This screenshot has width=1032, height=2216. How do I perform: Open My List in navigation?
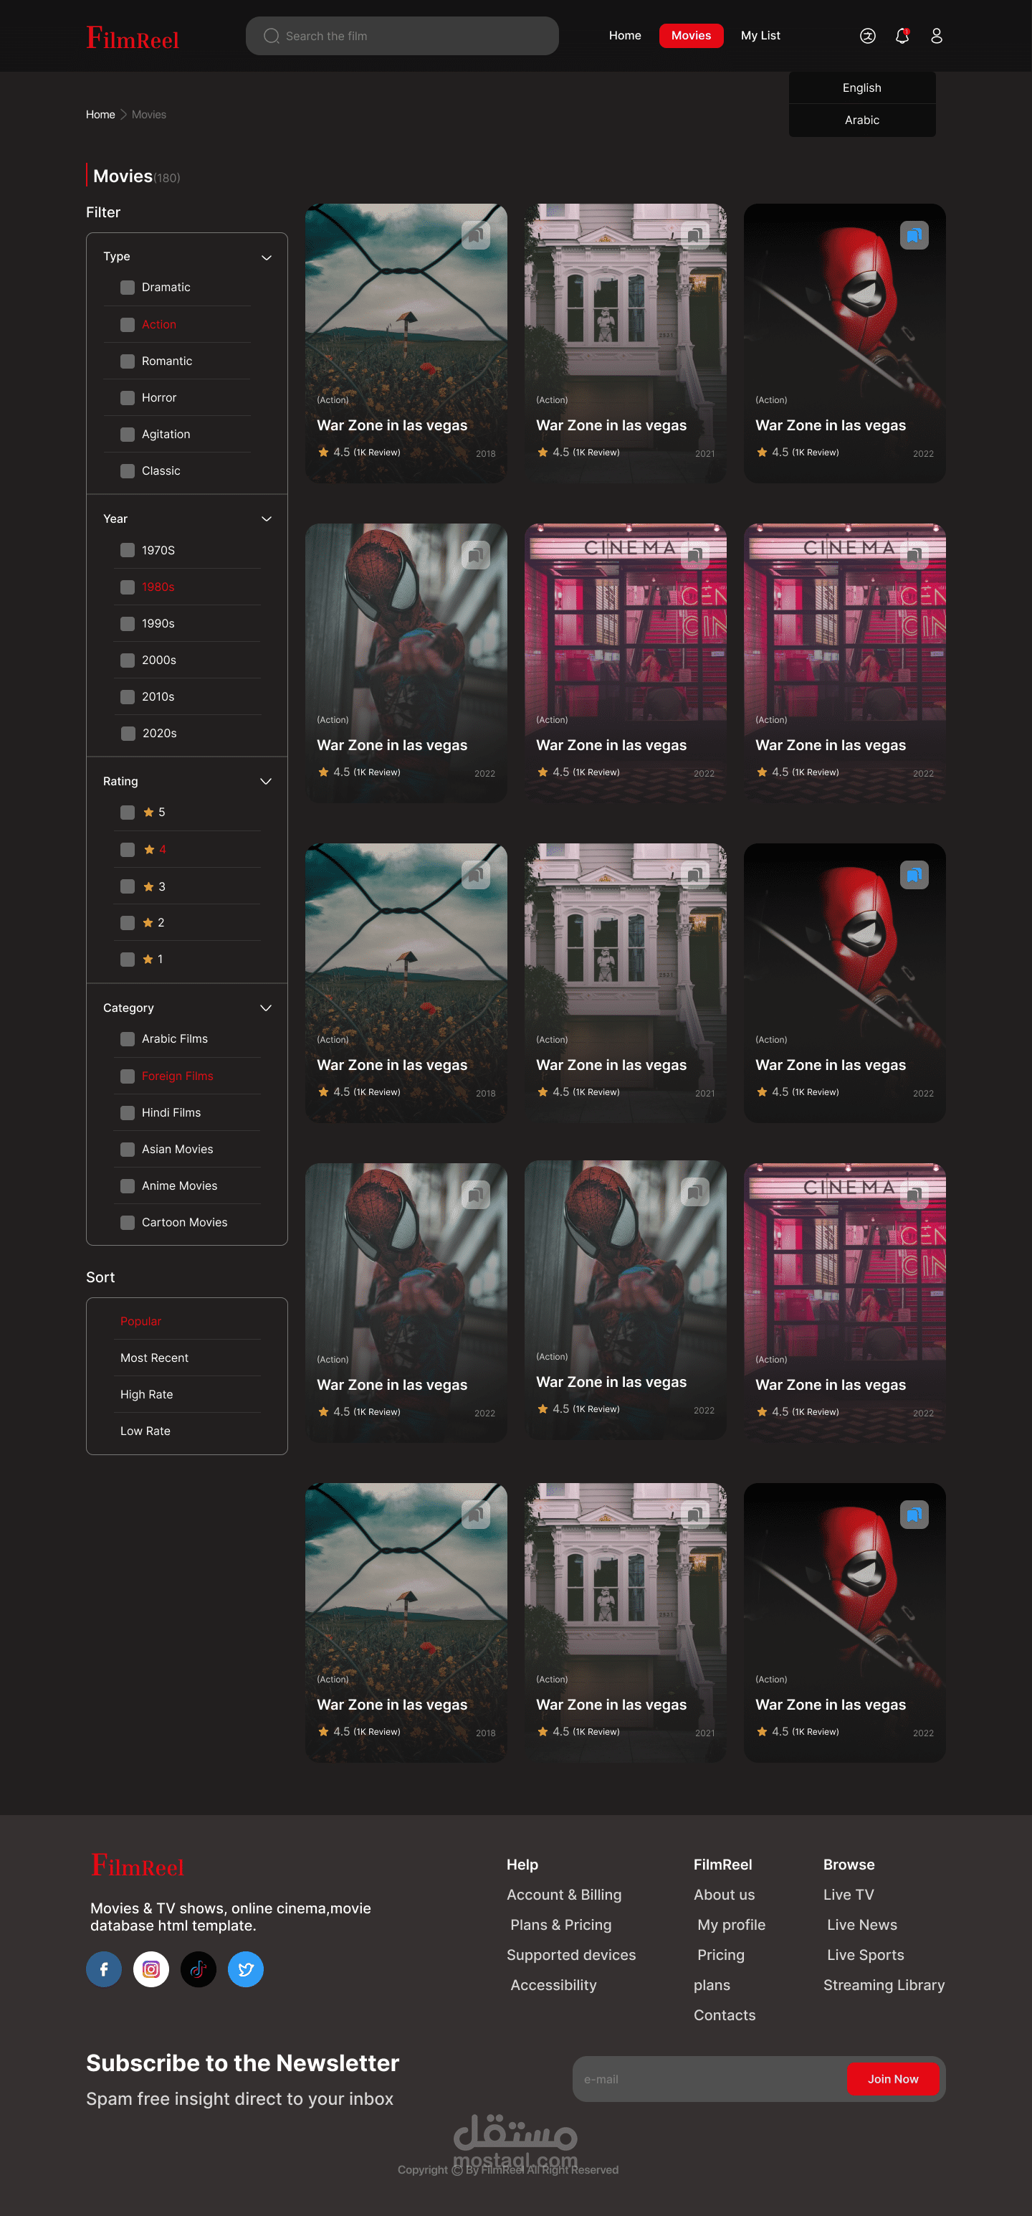(760, 35)
